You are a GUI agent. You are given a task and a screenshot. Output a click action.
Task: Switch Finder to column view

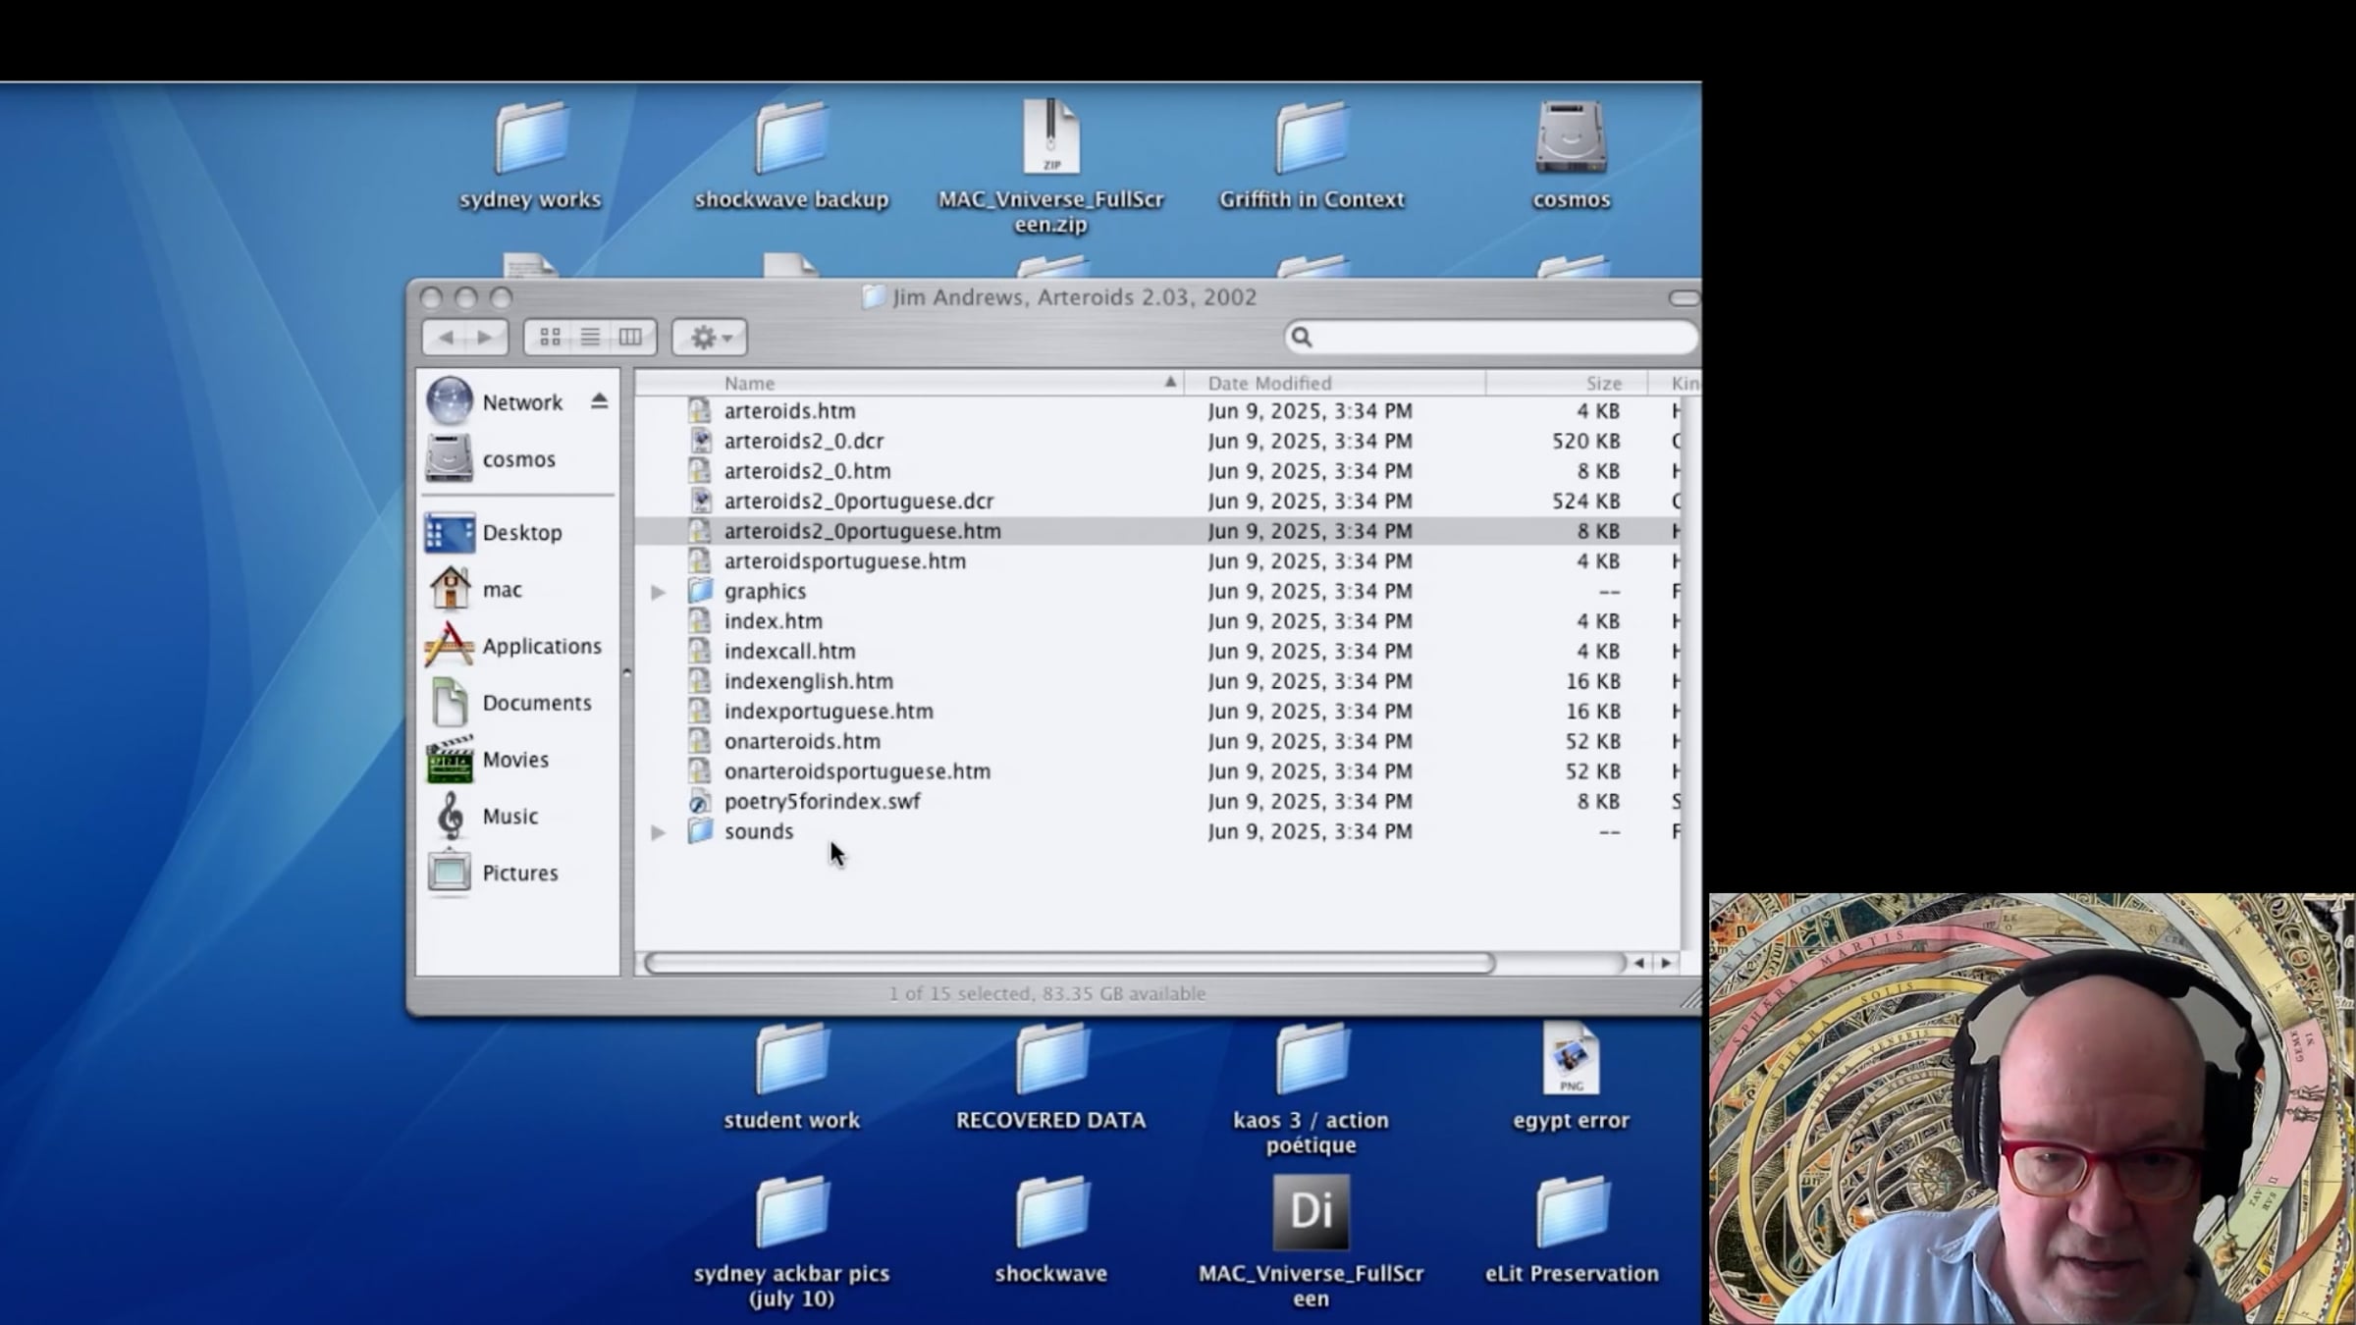pyautogui.click(x=630, y=338)
